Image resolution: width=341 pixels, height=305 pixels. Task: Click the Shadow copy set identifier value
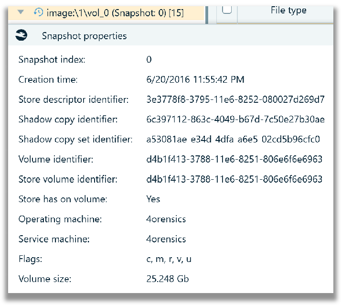(x=233, y=139)
